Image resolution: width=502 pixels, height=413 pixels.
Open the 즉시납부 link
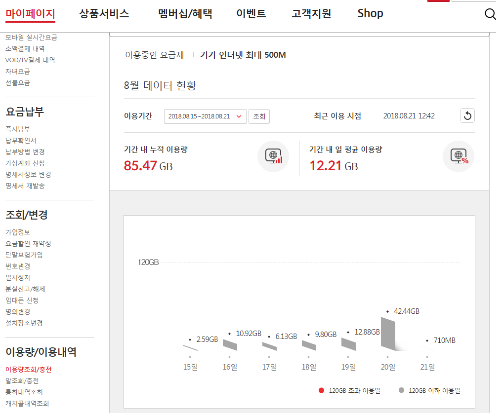18,129
